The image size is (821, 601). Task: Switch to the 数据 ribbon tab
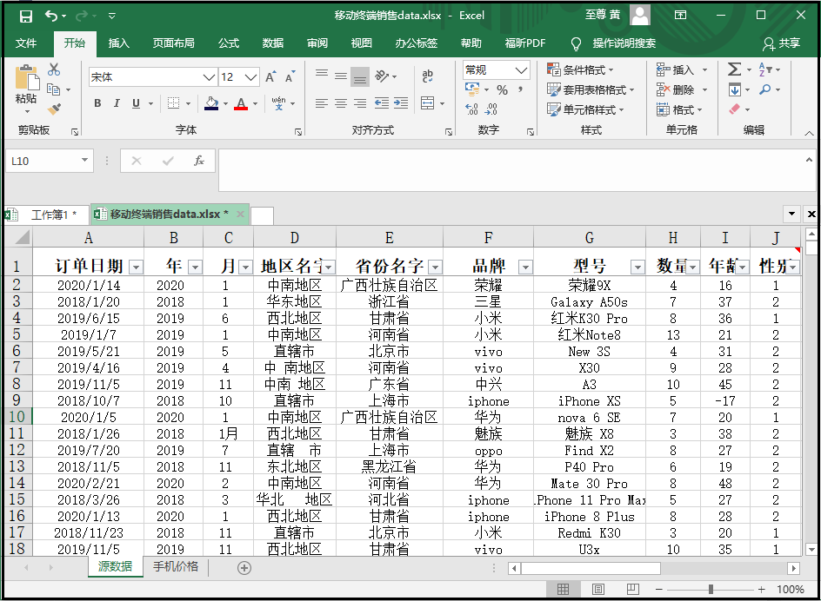click(x=273, y=43)
